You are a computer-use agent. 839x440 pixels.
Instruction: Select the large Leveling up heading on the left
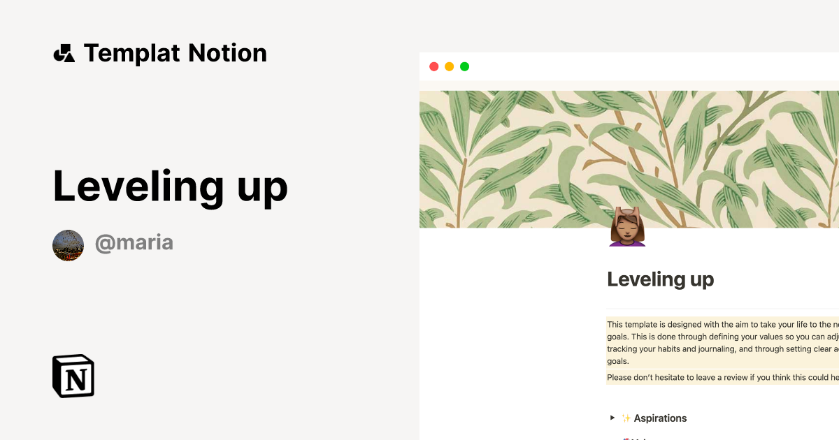coord(170,186)
